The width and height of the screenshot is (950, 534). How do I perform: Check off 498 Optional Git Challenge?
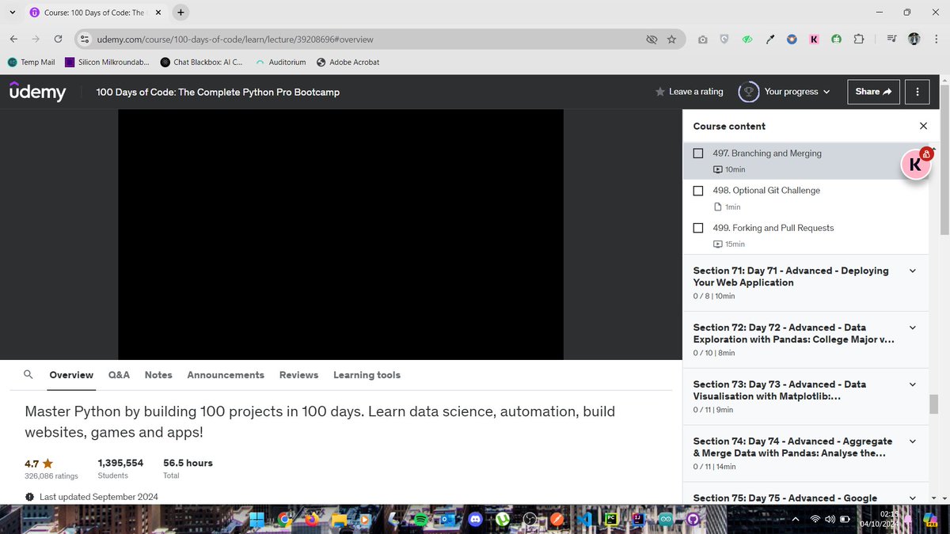coord(697,191)
